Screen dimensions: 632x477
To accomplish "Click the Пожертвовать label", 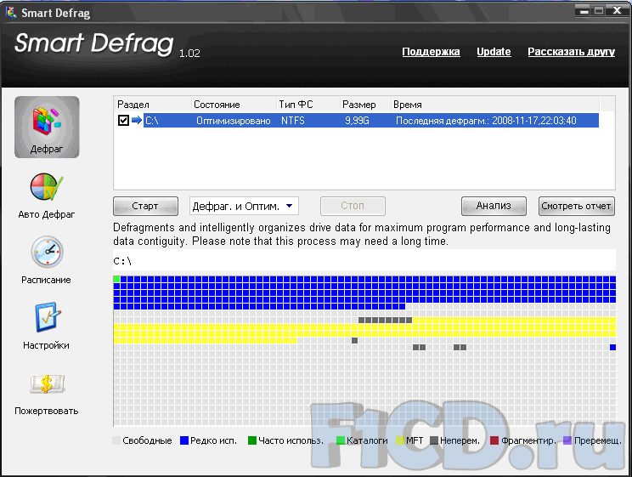I will click(x=47, y=411).
